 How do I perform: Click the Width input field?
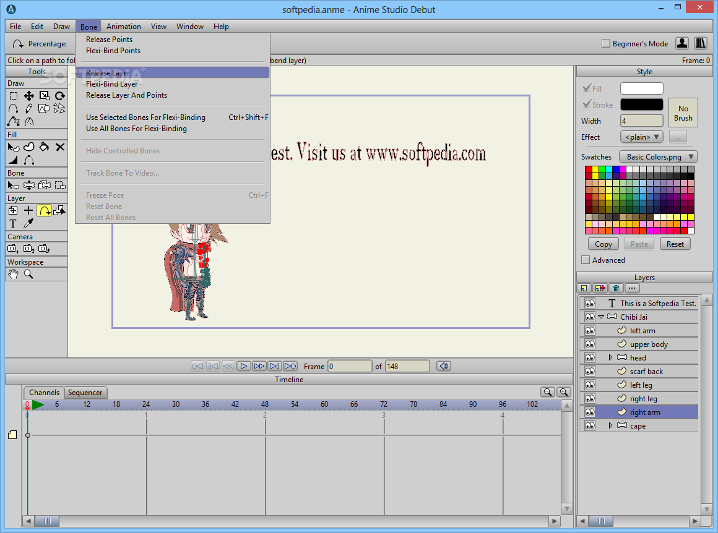[641, 121]
